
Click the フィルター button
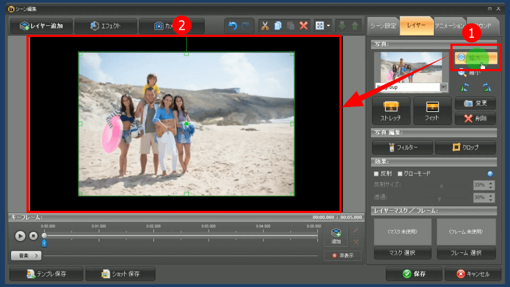(x=401, y=147)
